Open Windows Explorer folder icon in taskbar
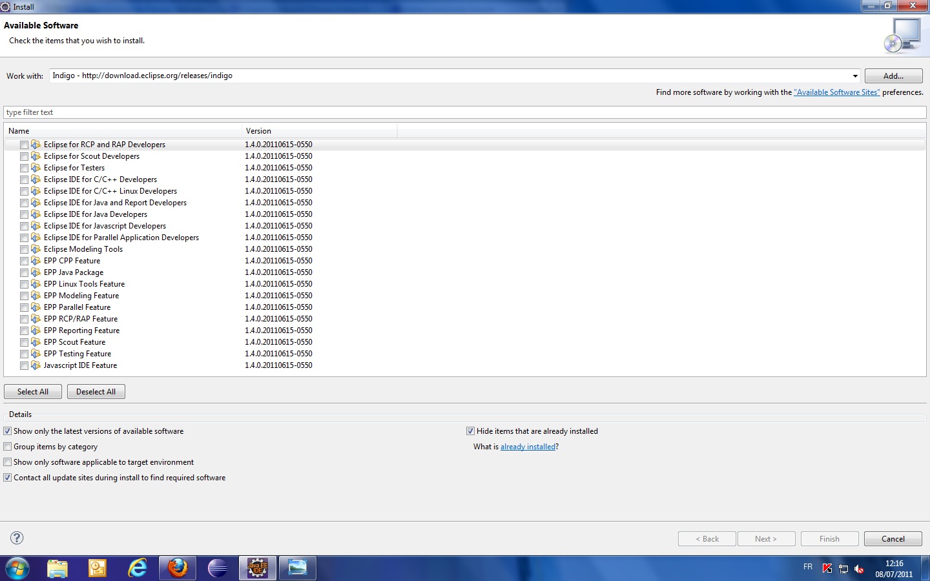930x581 pixels. [57, 568]
